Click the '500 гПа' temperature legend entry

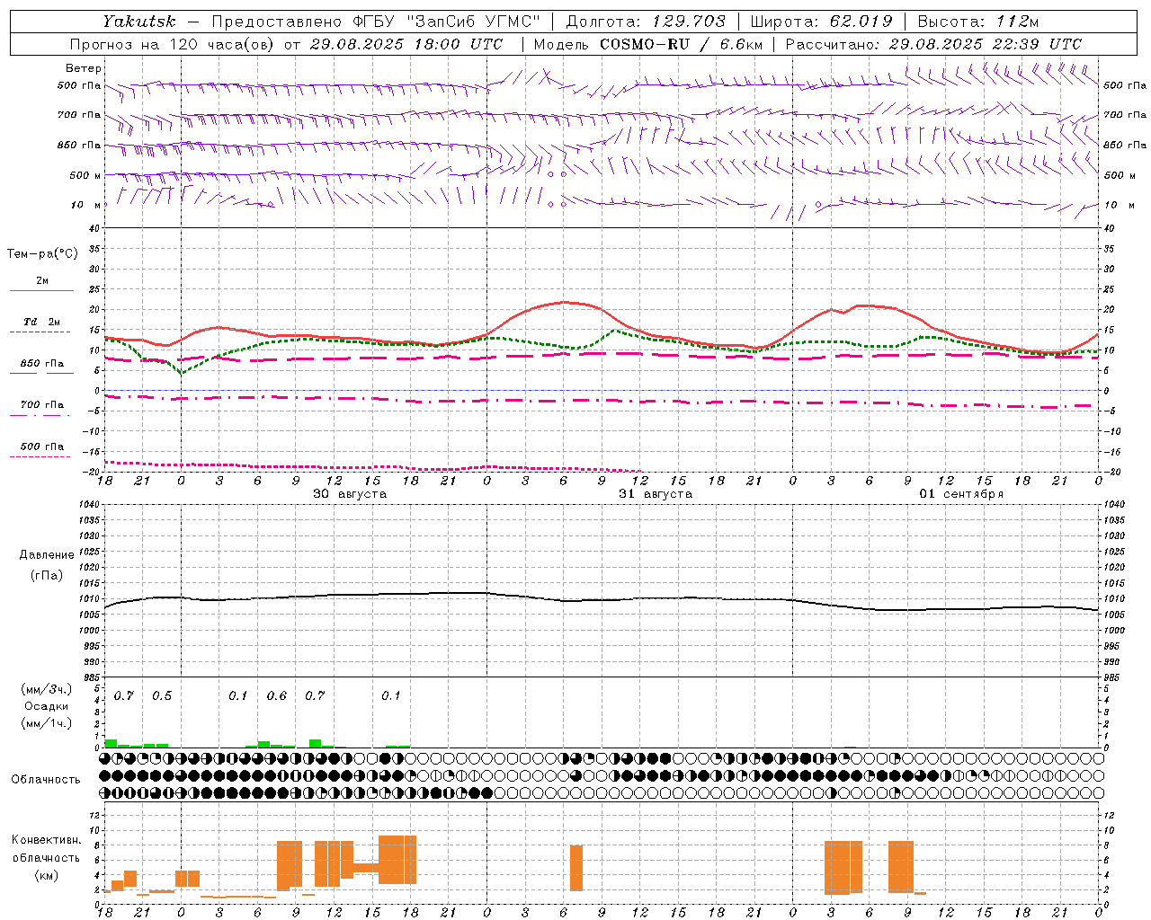42,447
